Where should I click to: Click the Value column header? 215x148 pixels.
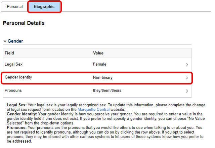(x=98, y=53)
